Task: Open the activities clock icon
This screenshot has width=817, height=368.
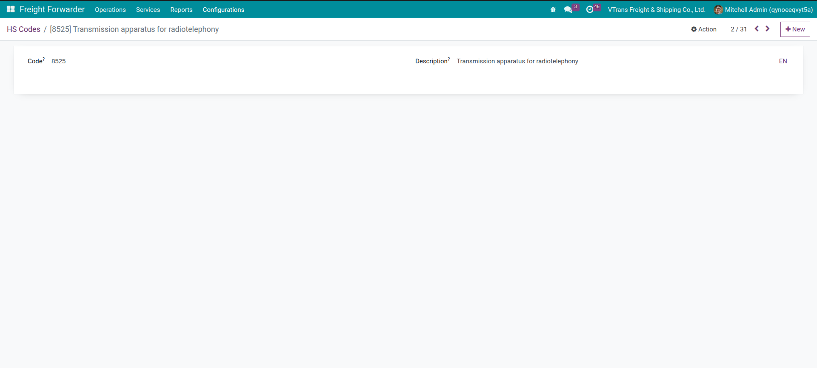Action: point(589,9)
